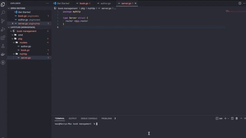The image size is (246, 138).
Task: Open the Output panel tab
Action: 73,118
